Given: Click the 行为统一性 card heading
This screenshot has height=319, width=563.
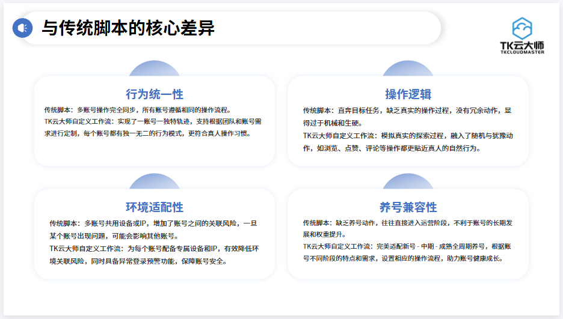Looking at the screenshot, I should point(155,94).
